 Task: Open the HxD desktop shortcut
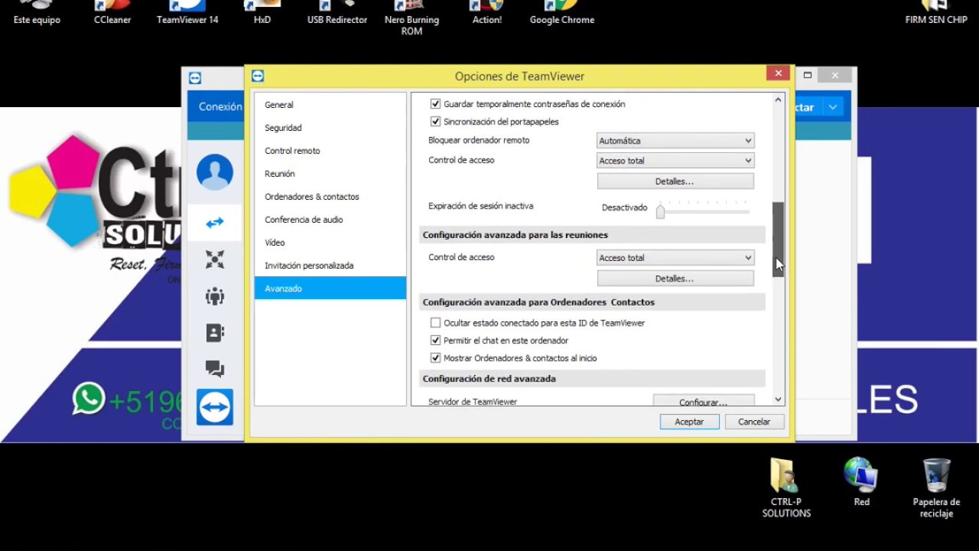pos(262,13)
